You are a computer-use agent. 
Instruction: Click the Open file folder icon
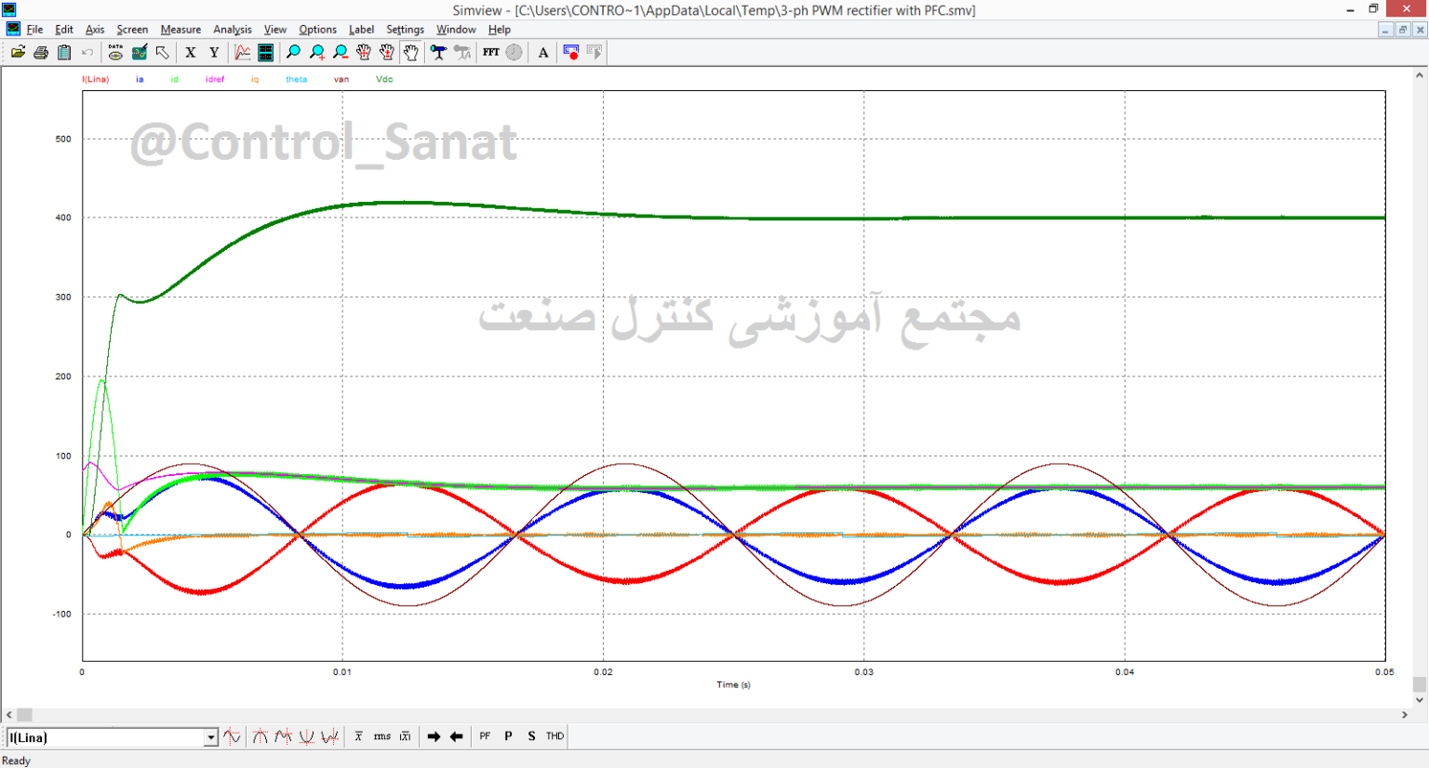[x=18, y=53]
